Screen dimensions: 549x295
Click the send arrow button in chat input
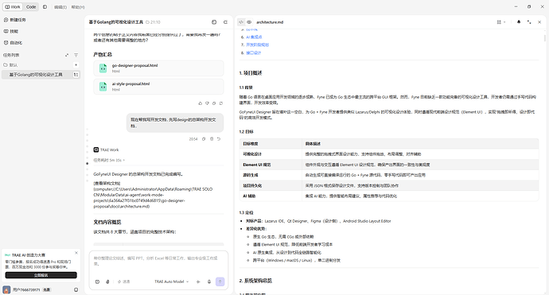tap(220, 281)
